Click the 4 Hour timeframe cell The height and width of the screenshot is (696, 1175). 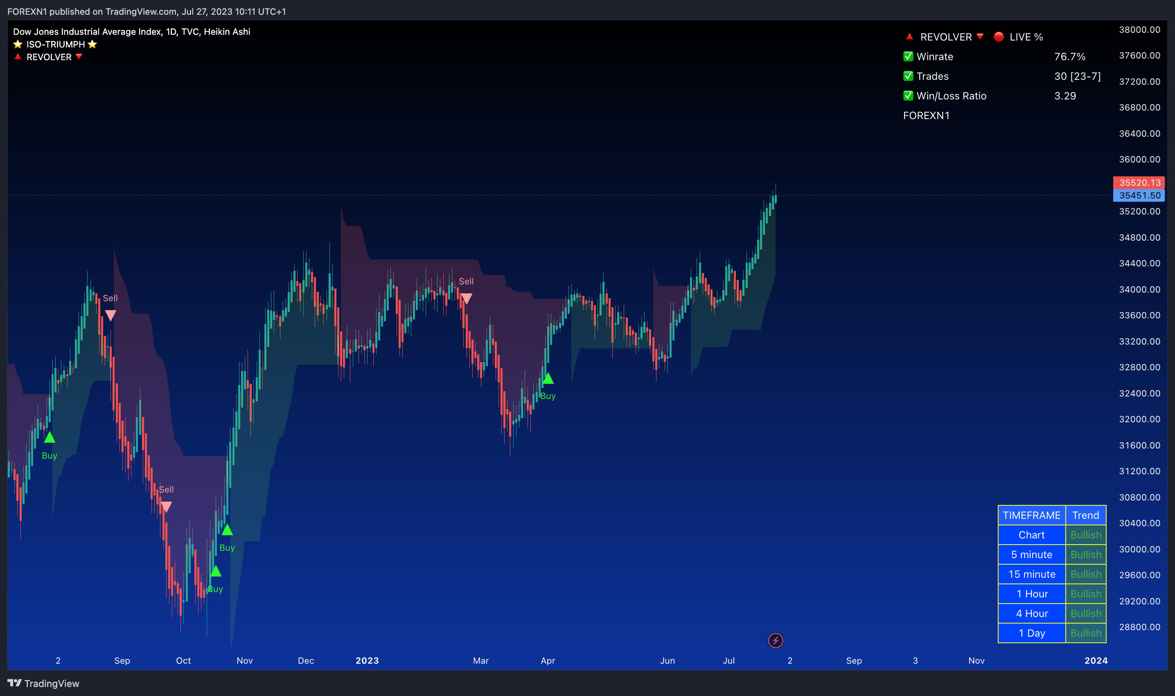[x=1031, y=614]
